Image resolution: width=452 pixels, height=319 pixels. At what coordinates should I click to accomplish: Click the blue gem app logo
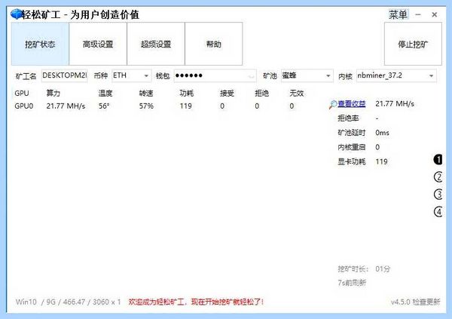16,14
